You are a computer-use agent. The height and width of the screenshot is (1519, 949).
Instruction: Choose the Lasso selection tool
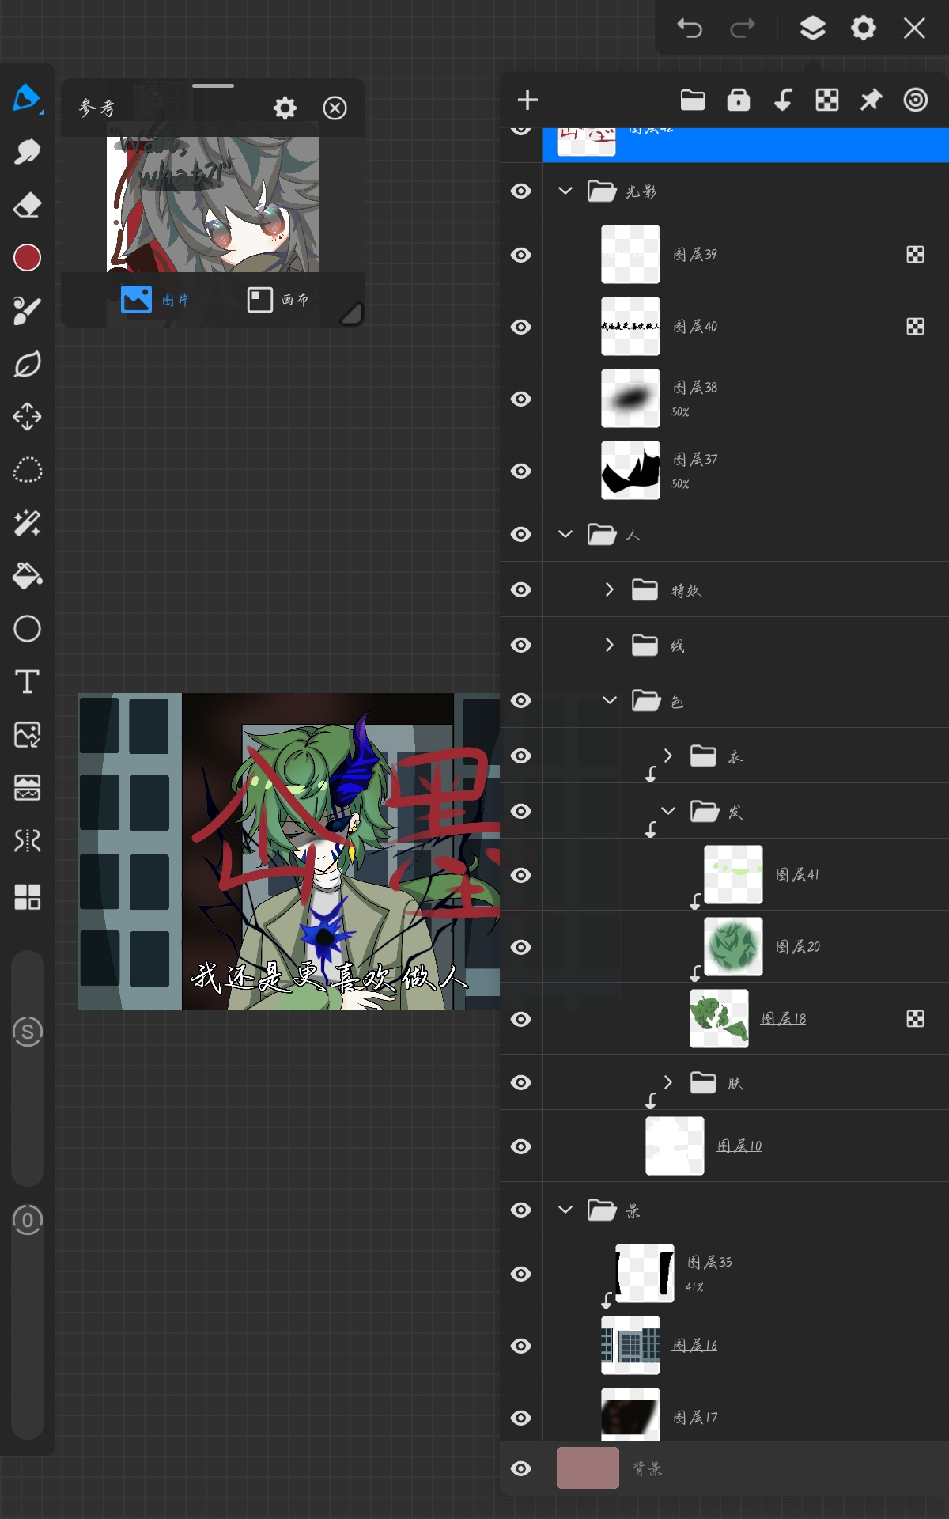point(27,470)
